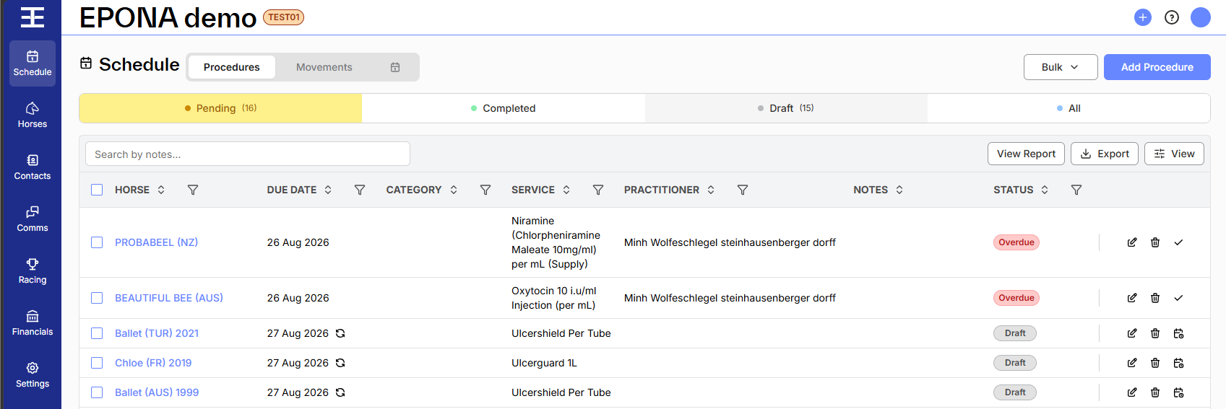Viewport: 1226px width, 409px height.
Task: Open BEAUTIFUL BEE (AUS) horse link
Action: click(x=169, y=298)
